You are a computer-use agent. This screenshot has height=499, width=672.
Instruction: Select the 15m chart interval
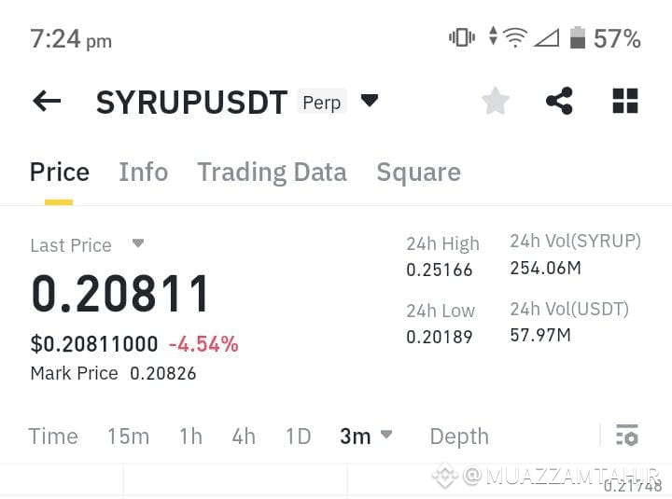click(129, 437)
